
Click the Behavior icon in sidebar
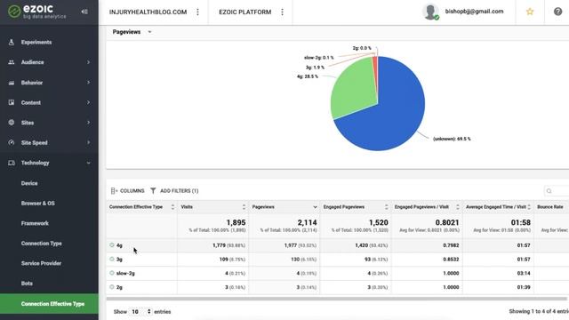(12, 83)
